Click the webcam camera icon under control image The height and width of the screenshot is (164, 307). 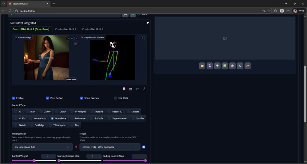click(131, 89)
